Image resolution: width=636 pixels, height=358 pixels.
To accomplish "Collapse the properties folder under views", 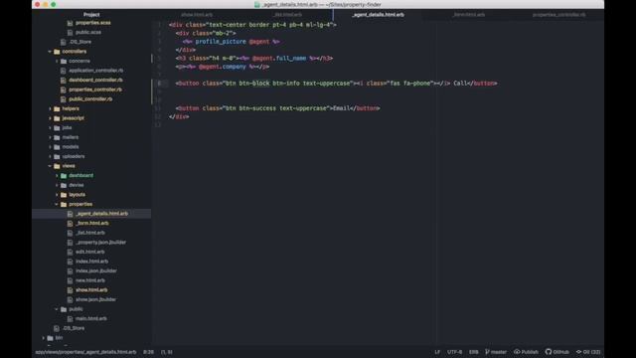I will [57, 204].
